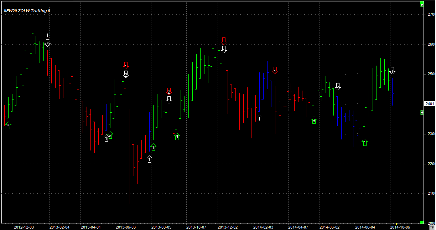Click the chart title FW20 ZOLW Trailing 0
This screenshot has height=230, width=436.
pos(27,11)
